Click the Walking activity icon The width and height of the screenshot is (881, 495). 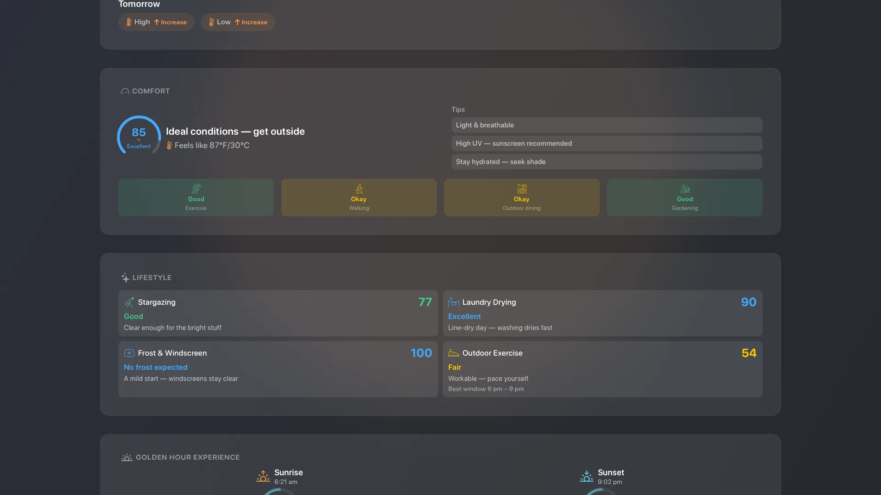pos(359,189)
